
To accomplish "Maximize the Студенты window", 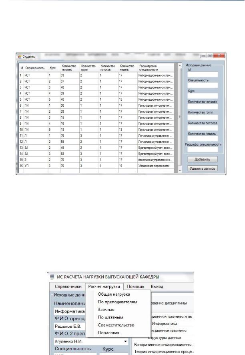I will [x=210, y=56].
